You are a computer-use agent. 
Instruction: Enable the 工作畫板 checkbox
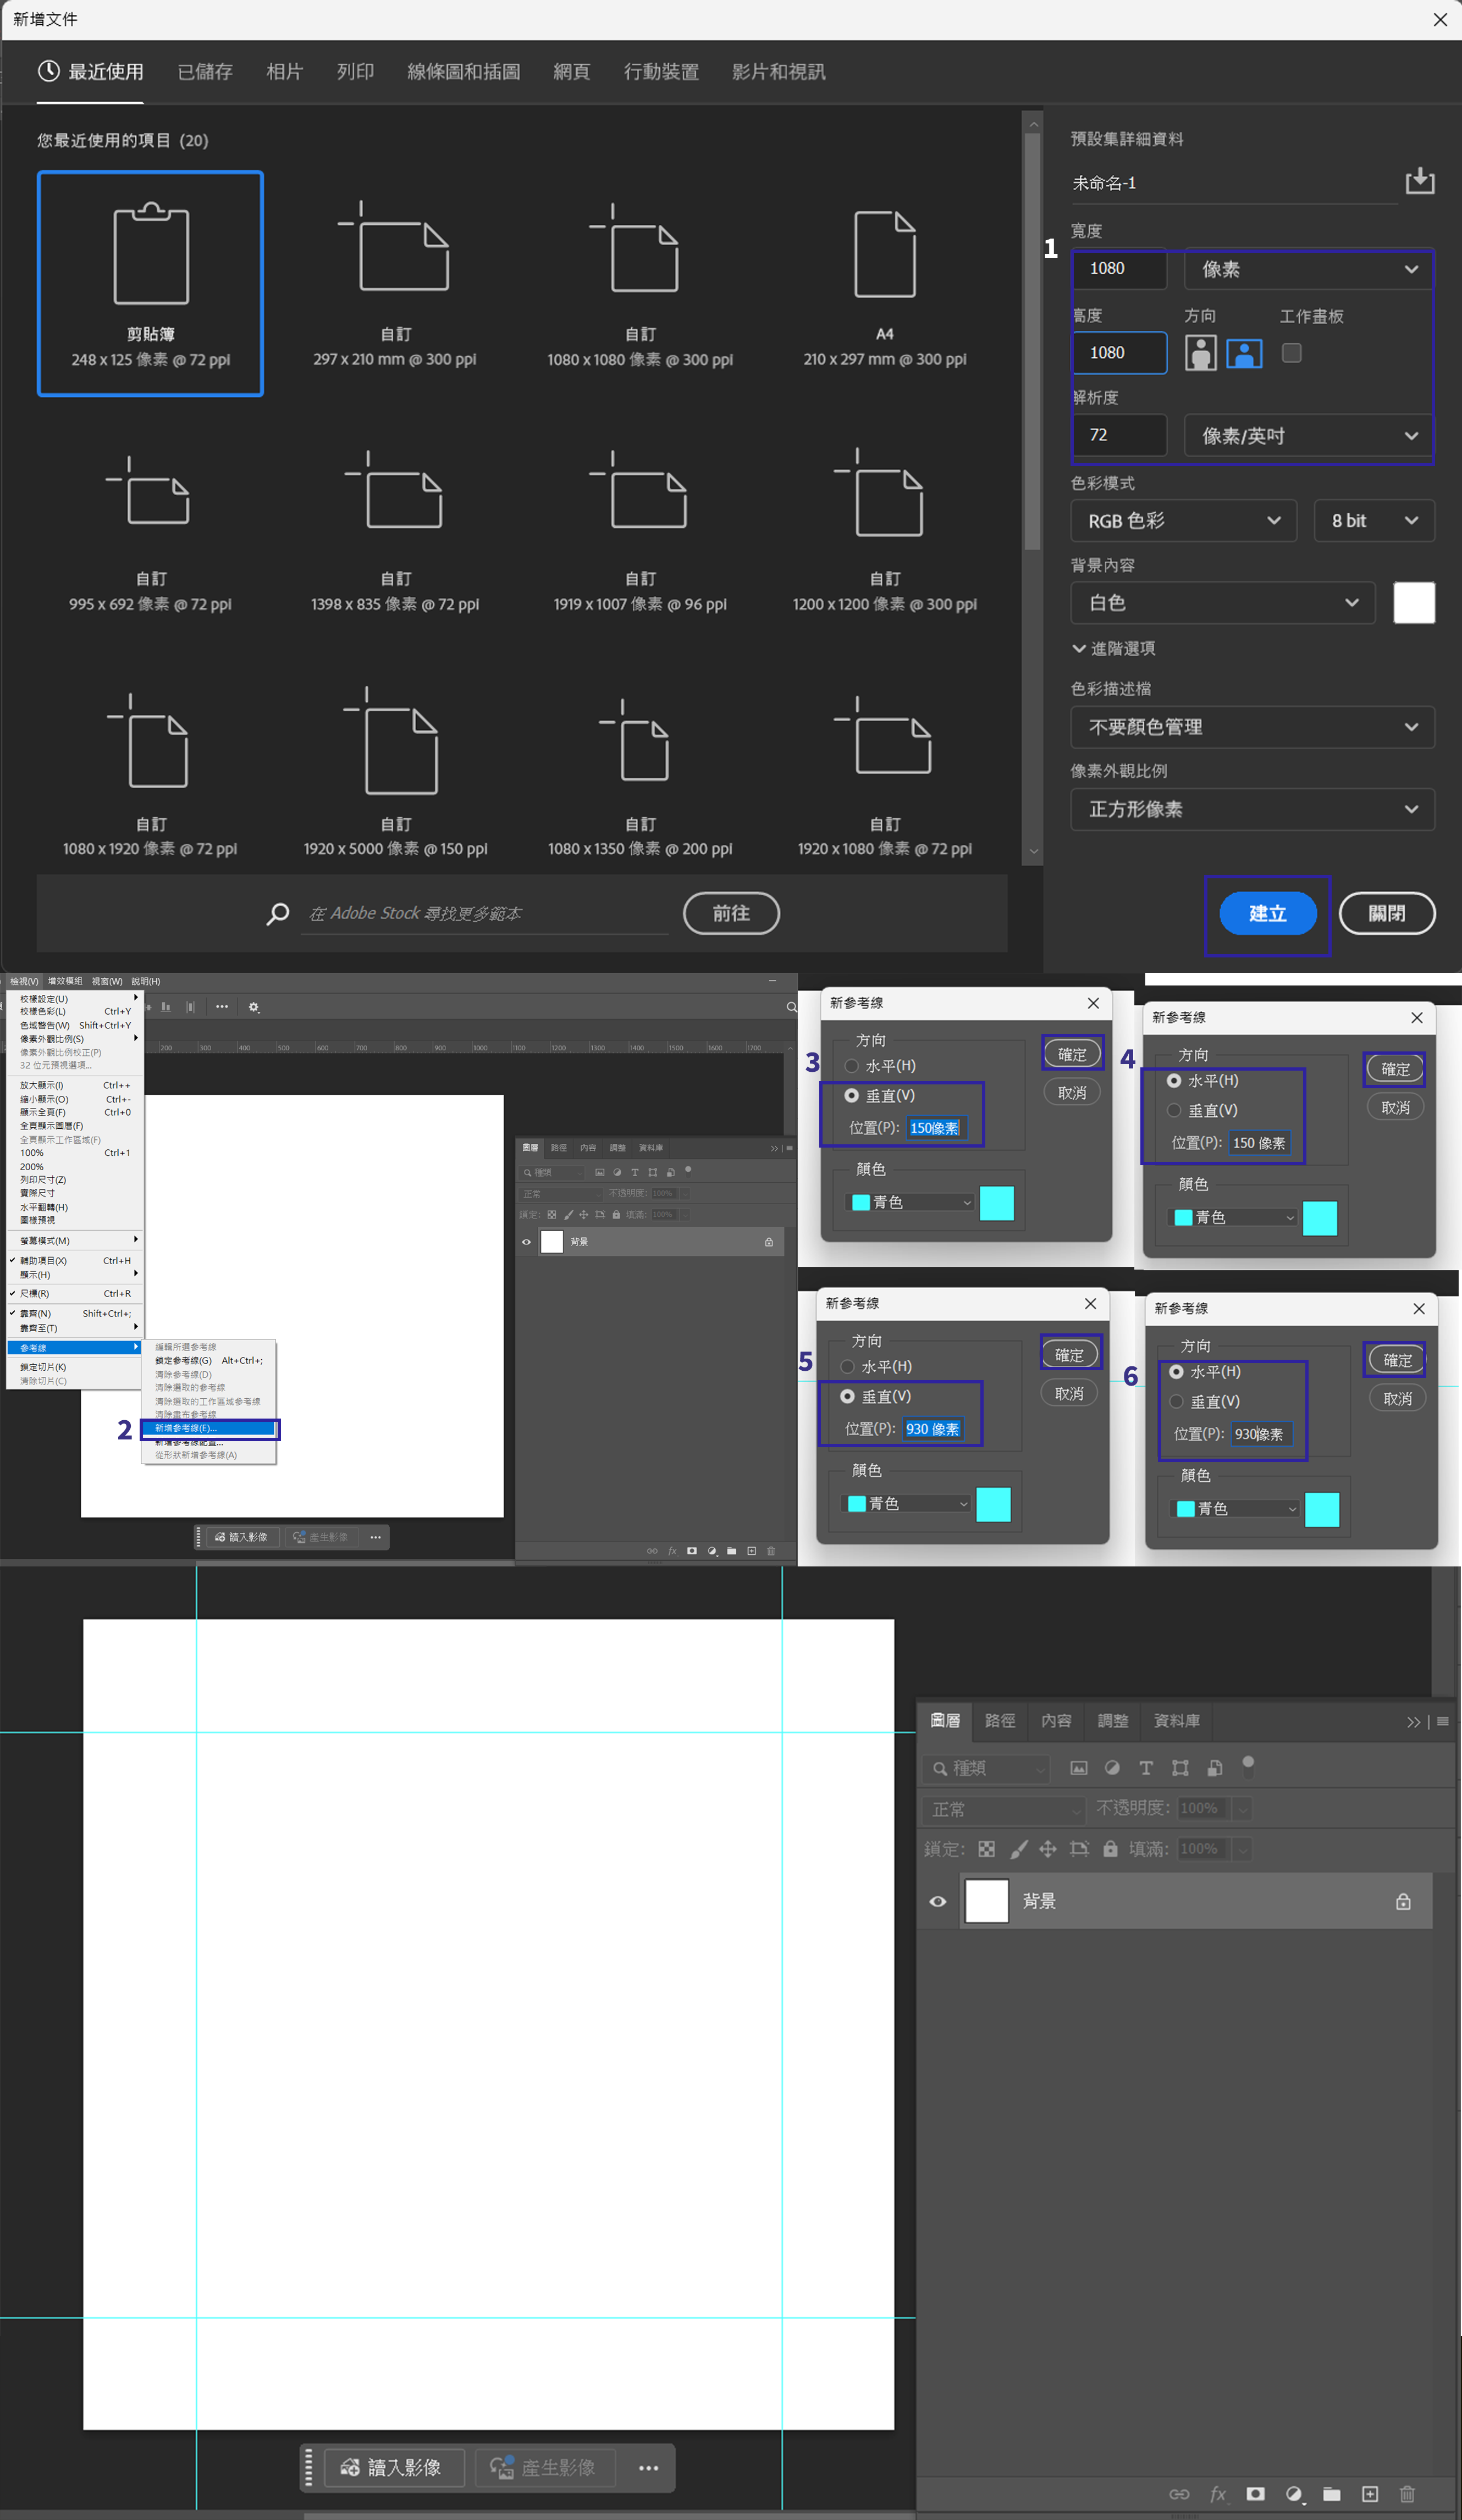pyautogui.click(x=1292, y=352)
